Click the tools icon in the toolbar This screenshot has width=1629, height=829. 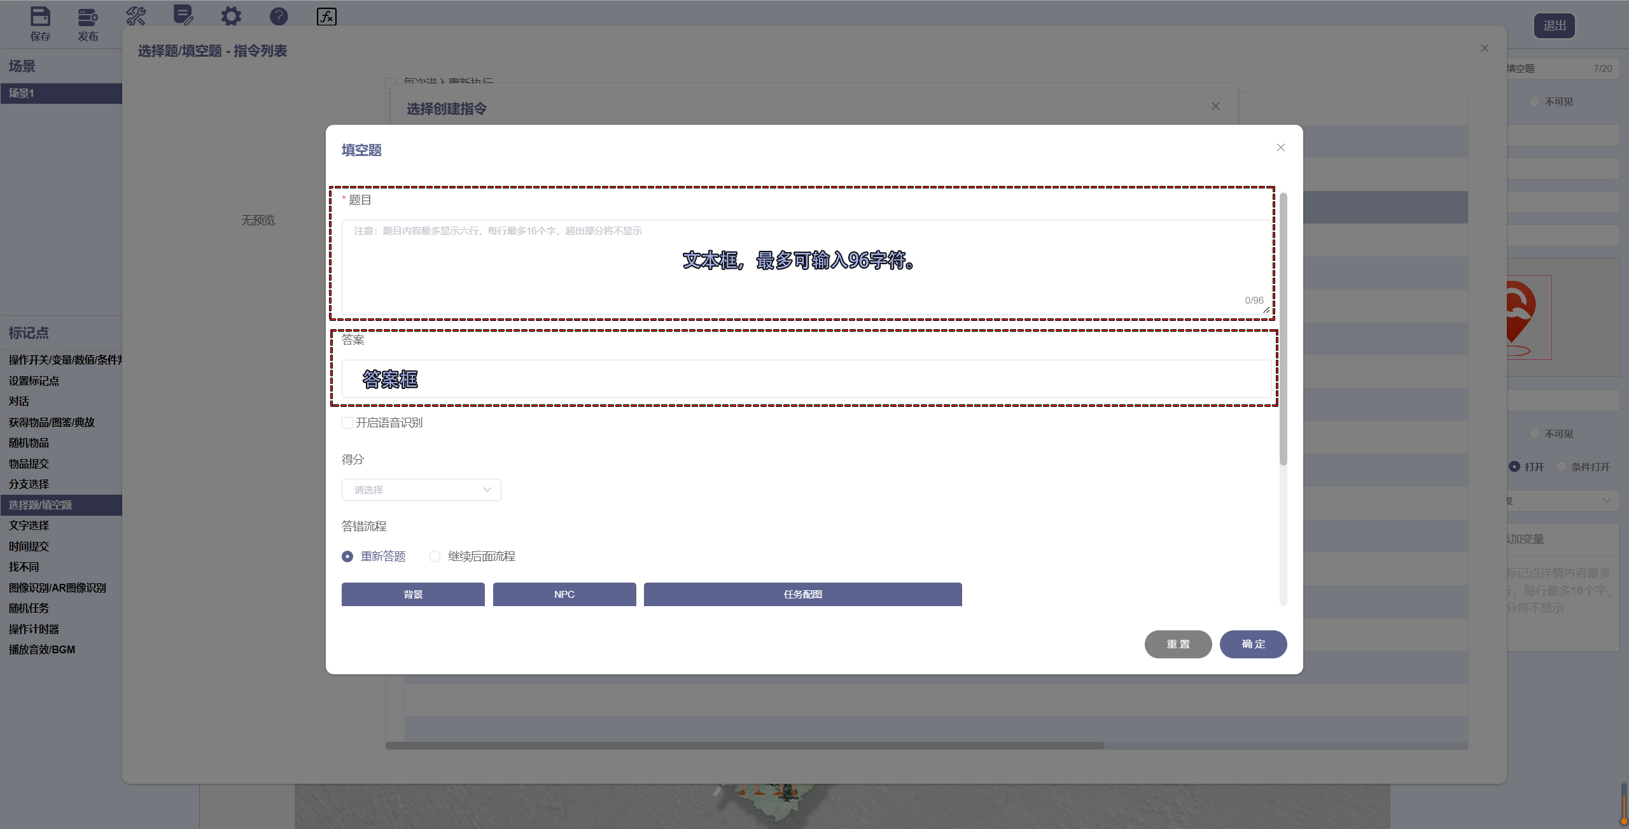(136, 16)
